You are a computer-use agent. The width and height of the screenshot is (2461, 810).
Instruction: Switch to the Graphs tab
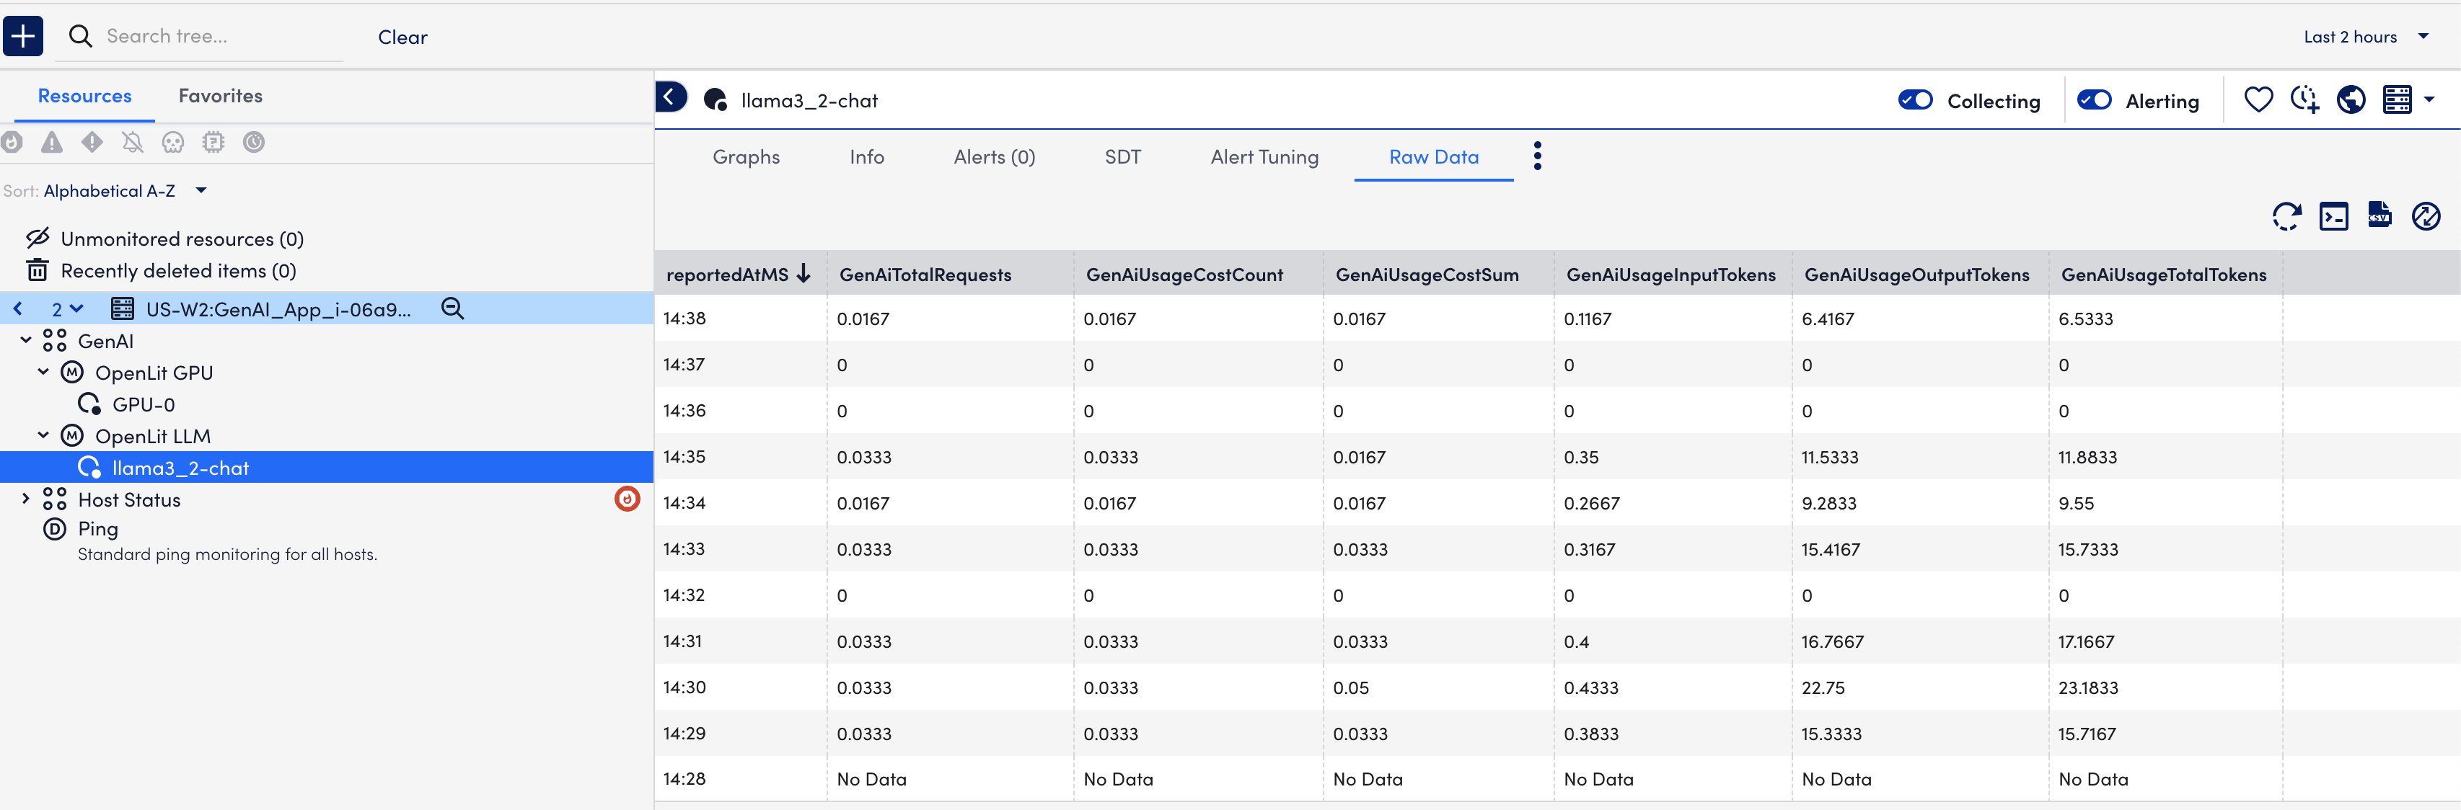point(745,157)
